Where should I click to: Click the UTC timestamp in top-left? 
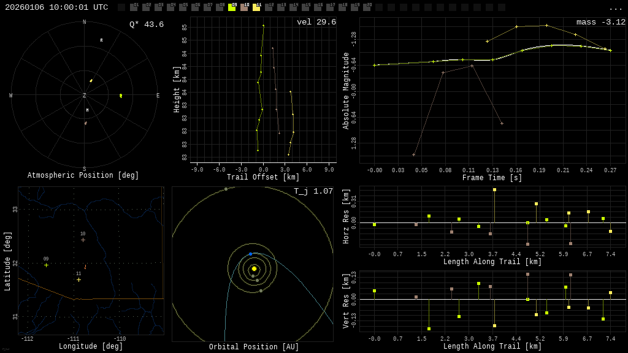click(56, 7)
